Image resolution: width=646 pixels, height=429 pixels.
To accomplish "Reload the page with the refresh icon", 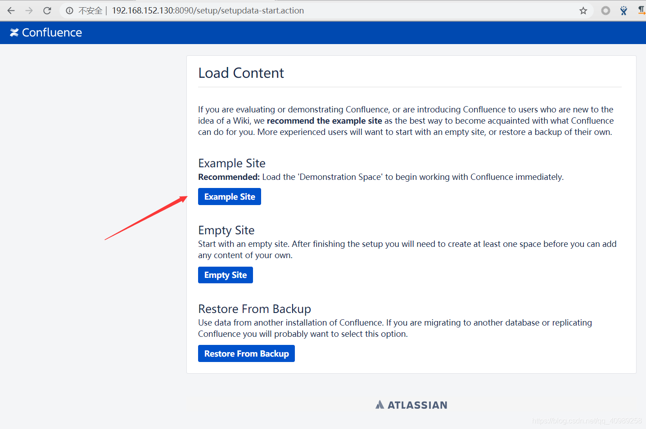I will tap(47, 10).
